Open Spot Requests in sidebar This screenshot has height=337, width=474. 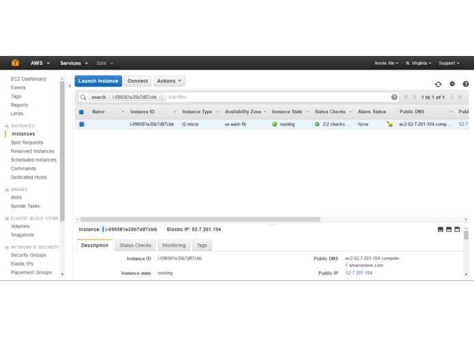[x=27, y=143]
